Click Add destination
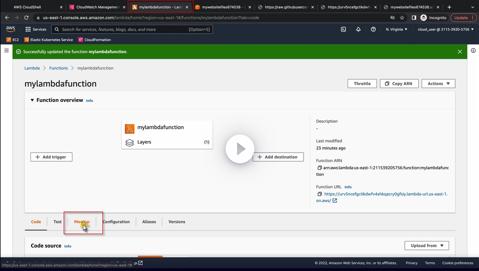 (x=278, y=157)
